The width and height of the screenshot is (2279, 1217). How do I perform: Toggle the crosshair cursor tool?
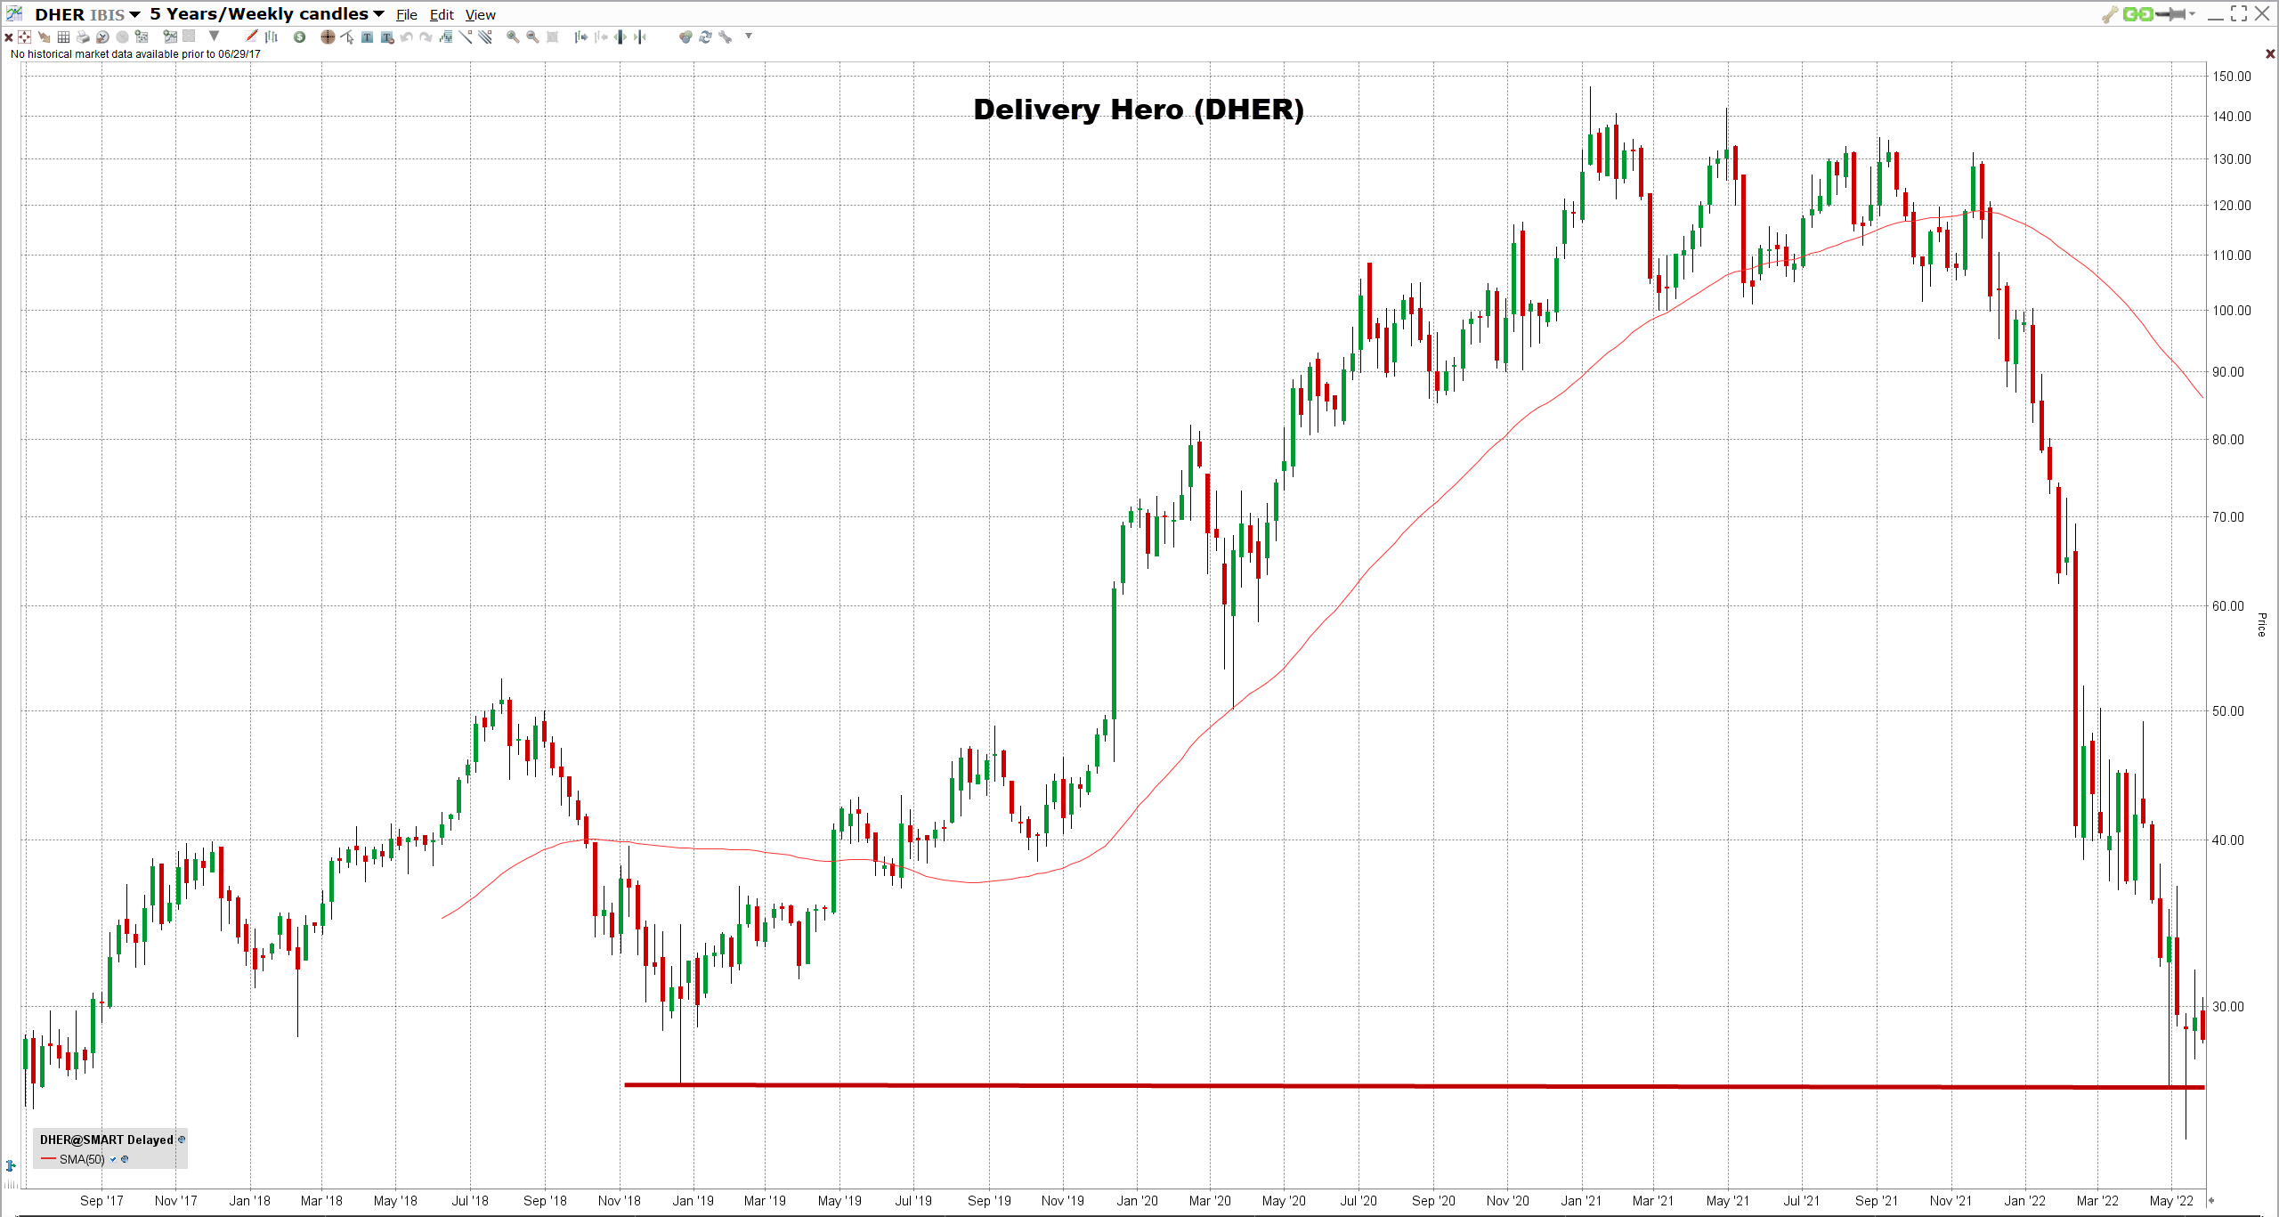point(328,37)
